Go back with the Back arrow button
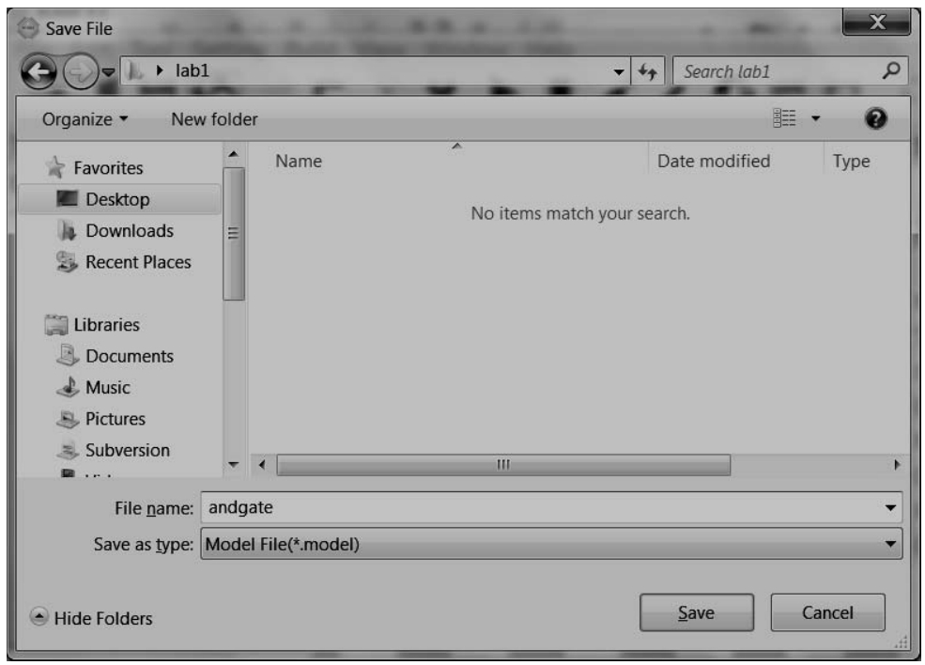This screenshot has height=665, width=925. [39, 72]
